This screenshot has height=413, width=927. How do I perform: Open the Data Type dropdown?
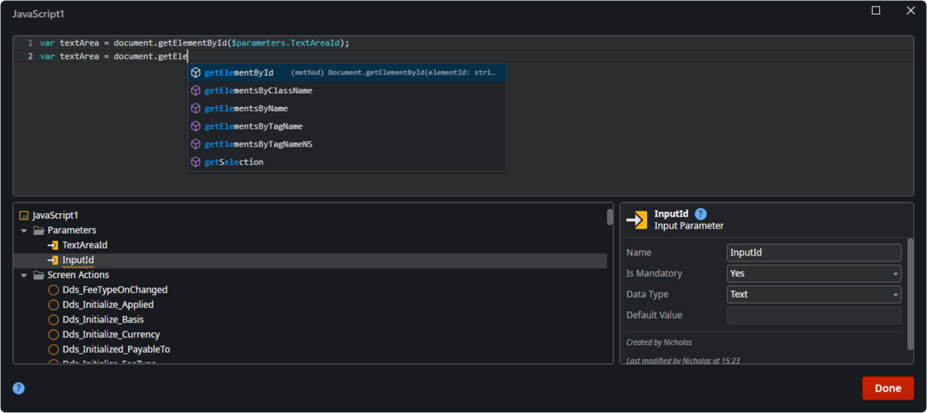pos(813,294)
